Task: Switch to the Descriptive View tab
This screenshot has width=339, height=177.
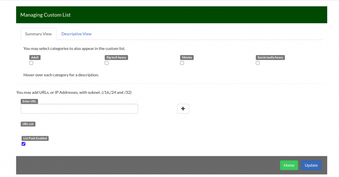Action: (x=76, y=34)
